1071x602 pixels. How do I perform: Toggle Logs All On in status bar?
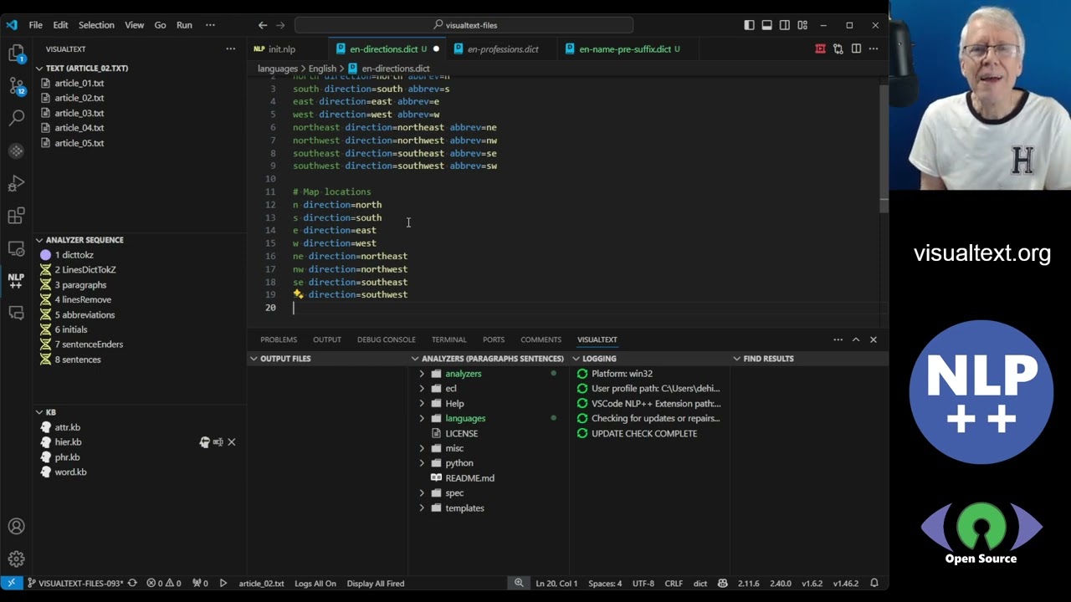pos(315,584)
